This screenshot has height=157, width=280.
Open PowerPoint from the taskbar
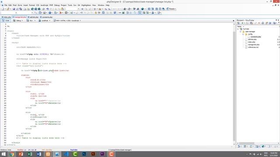click(x=21, y=154)
